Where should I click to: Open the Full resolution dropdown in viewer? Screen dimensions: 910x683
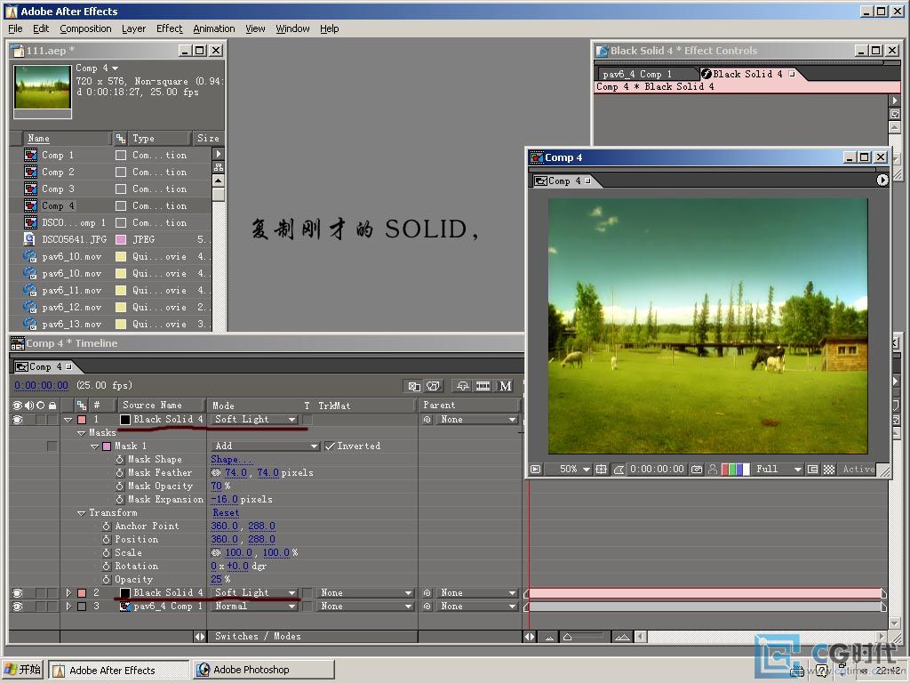click(778, 470)
